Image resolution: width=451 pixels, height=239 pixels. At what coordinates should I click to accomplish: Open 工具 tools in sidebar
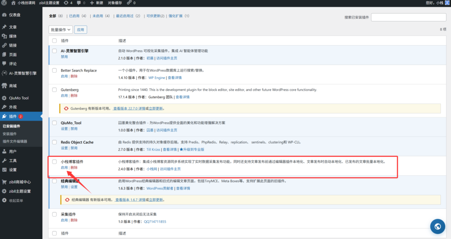13,161
